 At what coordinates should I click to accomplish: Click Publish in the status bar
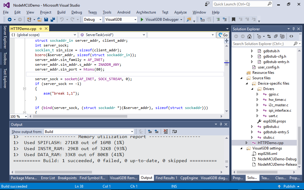(x=289, y=186)
